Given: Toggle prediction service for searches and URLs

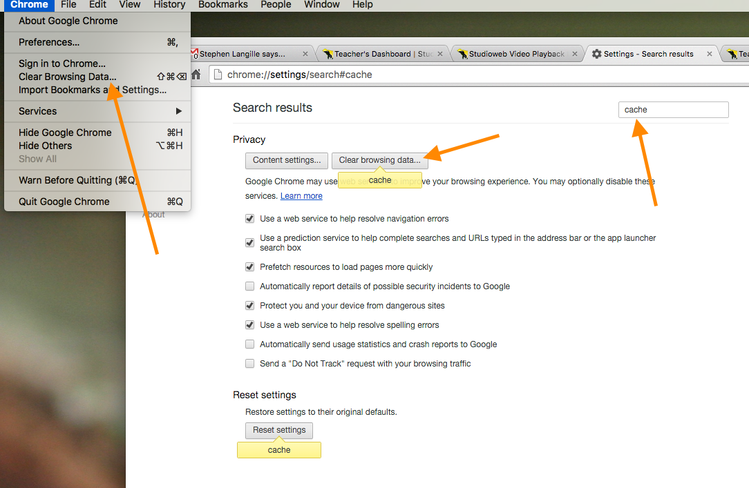Looking at the screenshot, I should [250, 242].
